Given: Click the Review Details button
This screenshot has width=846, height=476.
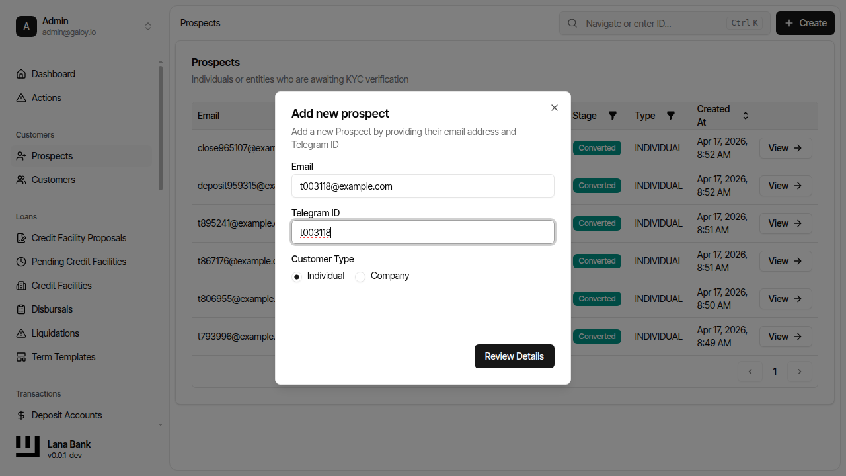Looking at the screenshot, I should [514, 356].
